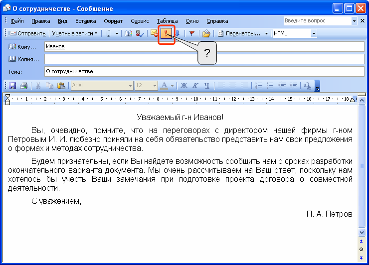Click the increase indent icon
Screen dimensions: 369x265
(x=293, y=86)
